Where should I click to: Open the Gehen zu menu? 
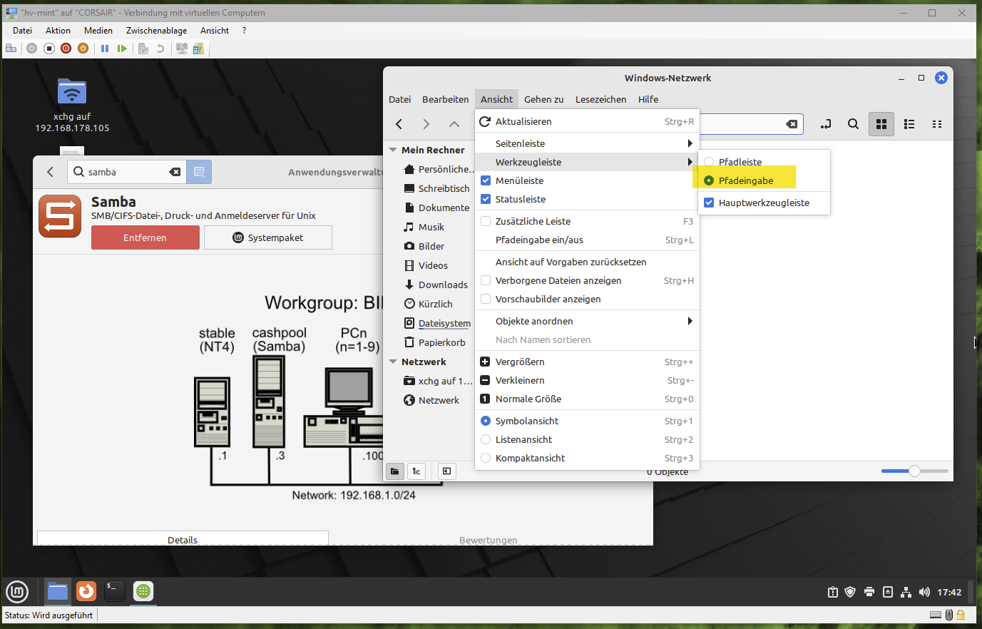tap(544, 99)
